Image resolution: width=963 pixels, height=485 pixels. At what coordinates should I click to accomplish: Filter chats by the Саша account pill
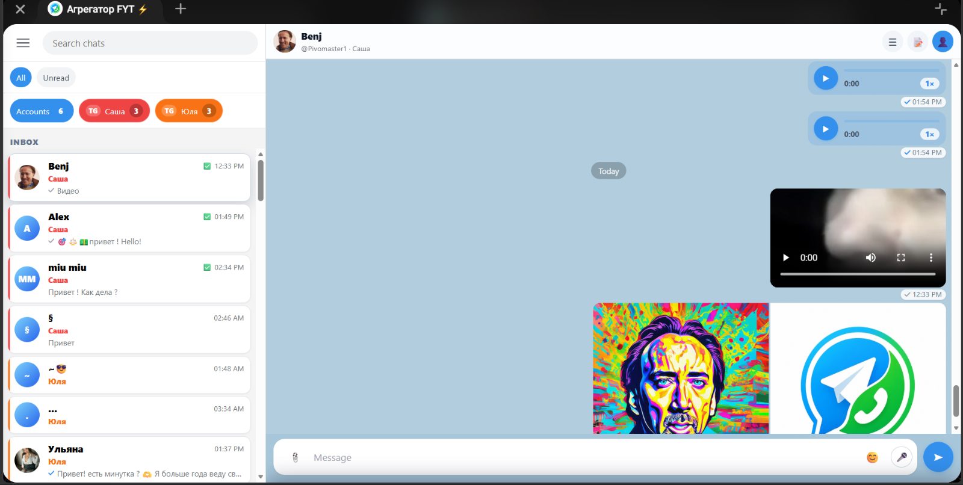(x=114, y=111)
